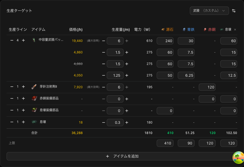This screenshot has height=167, width=244.
Task: Increase output rate in the 4,050 row
Action: pos(127,75)
